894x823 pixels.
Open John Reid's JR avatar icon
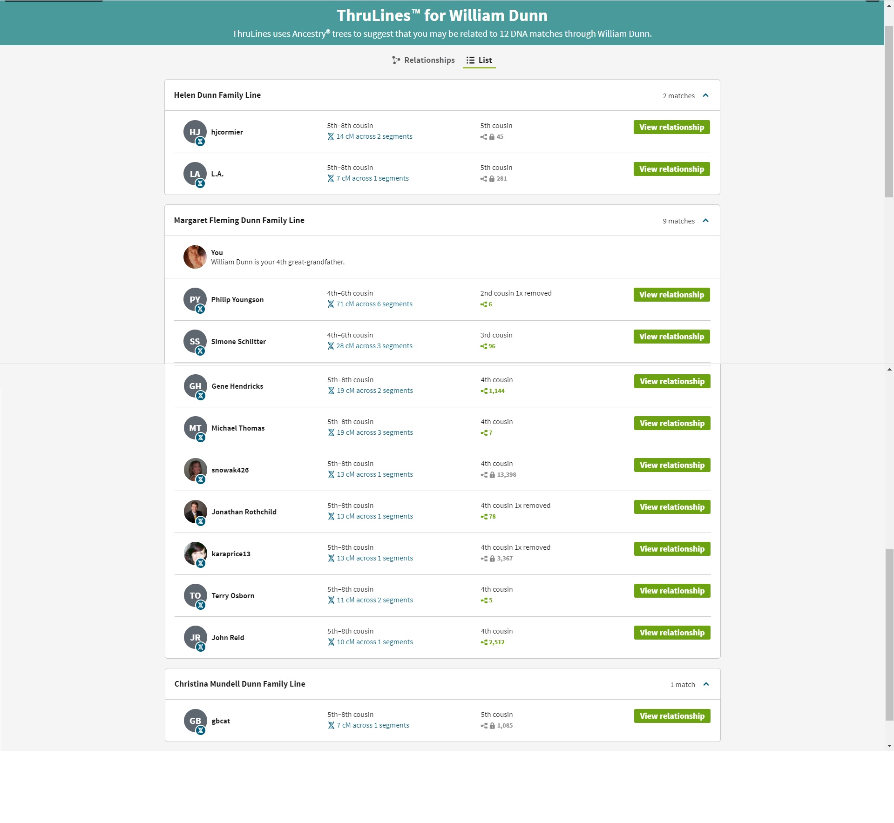pos(195,637)
